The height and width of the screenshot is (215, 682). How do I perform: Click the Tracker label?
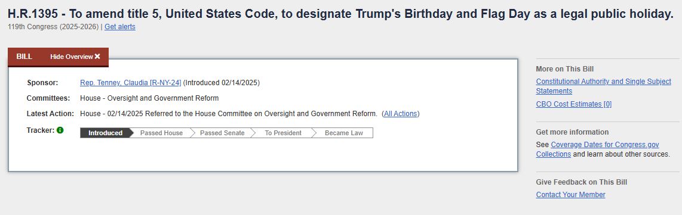41,130
